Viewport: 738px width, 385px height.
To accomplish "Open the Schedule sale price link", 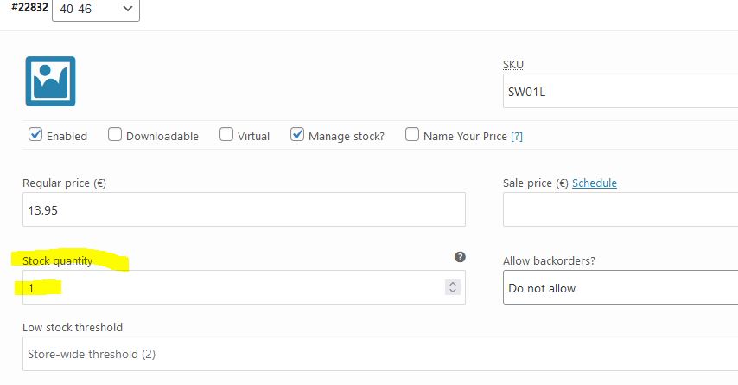I will pyautogui.click(x=595, y=183).
